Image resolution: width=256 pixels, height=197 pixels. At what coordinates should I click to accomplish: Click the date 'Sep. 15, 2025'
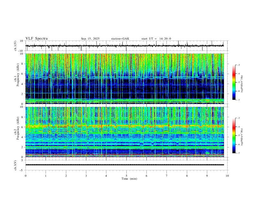[90, 39]
